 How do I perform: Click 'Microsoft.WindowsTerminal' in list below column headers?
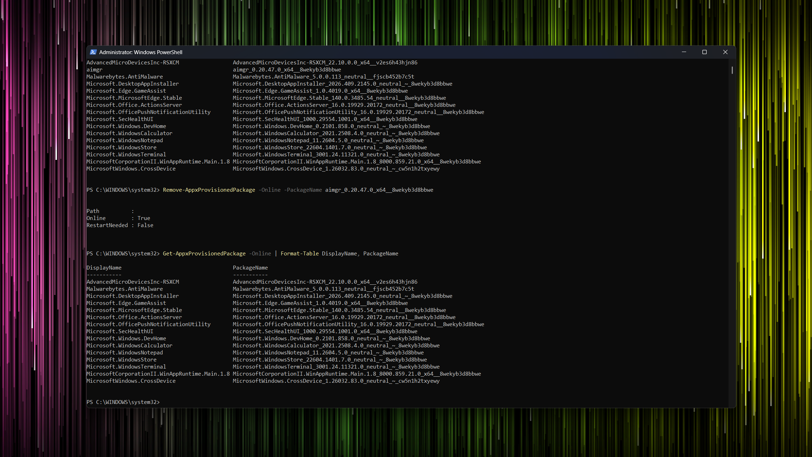point(126,367)
